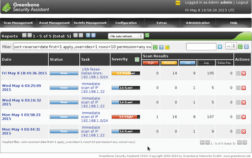The width and height of the screenshot is (252, 158).
Task: Toggle the High severity filter label
Action: [151, 63]
